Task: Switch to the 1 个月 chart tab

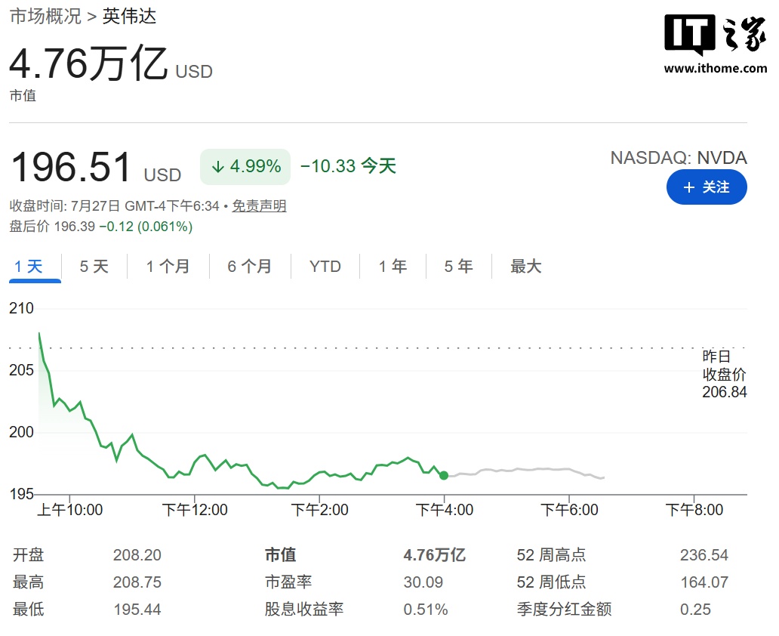Action: 168,267
